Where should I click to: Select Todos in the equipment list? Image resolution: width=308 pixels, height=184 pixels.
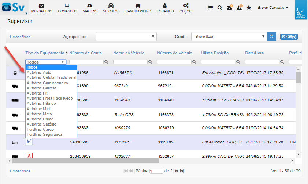tap(51, 67)
